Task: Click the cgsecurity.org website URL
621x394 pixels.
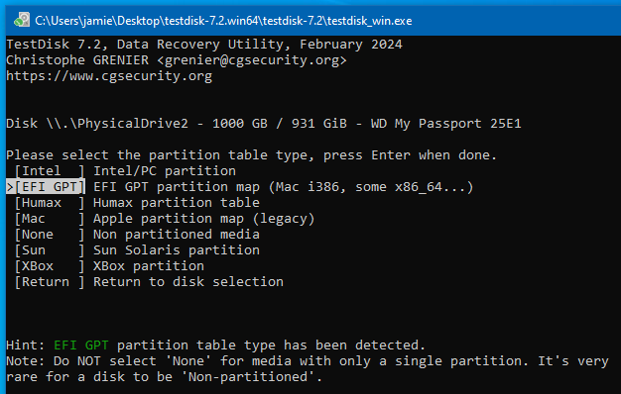Action: click(109, 76)
